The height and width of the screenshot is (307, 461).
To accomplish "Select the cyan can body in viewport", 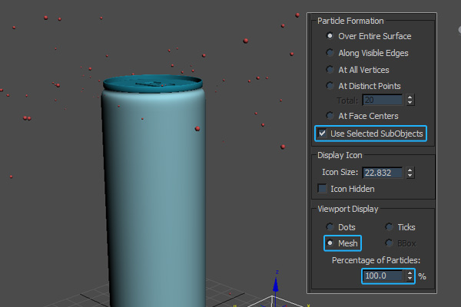I will tap(154, 200).
